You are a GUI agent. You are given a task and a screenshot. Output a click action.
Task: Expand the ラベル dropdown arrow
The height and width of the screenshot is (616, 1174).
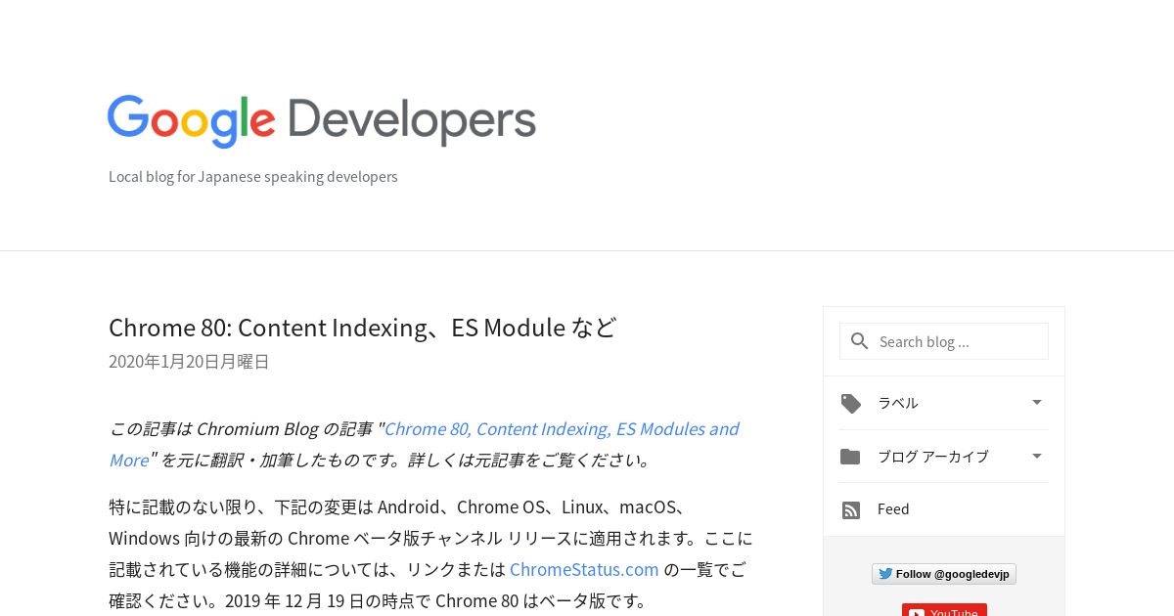(1037, 402)
